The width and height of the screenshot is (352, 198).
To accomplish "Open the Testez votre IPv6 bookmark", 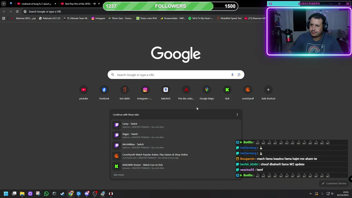I will coord(147,18).
